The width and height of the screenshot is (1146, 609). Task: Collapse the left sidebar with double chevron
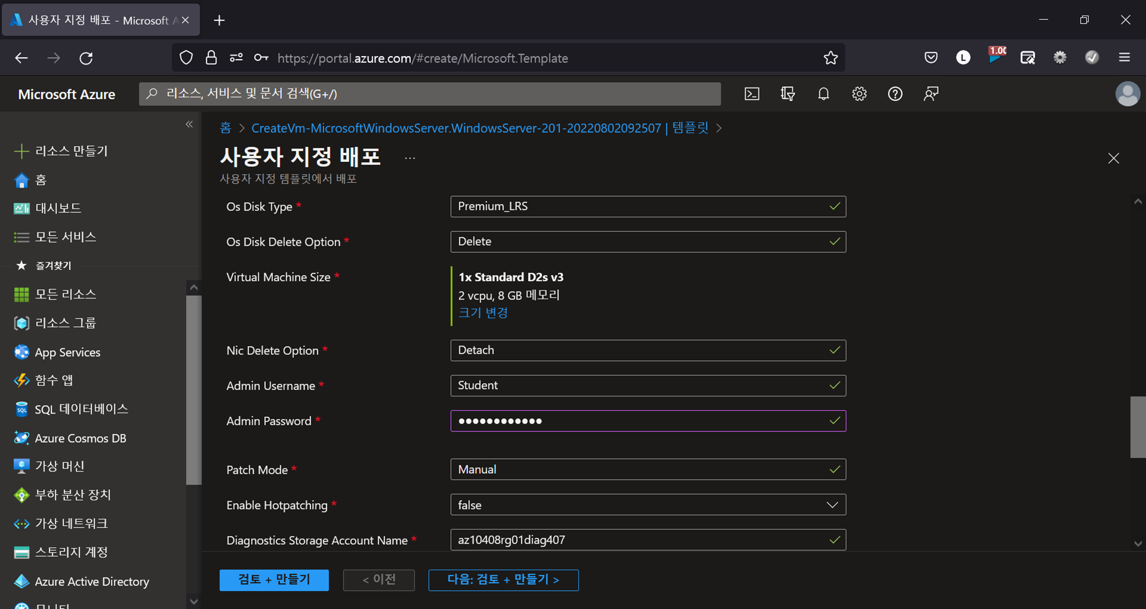click(189, 124)
